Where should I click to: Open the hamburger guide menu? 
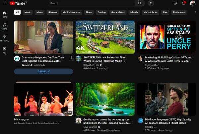[4, 3]
